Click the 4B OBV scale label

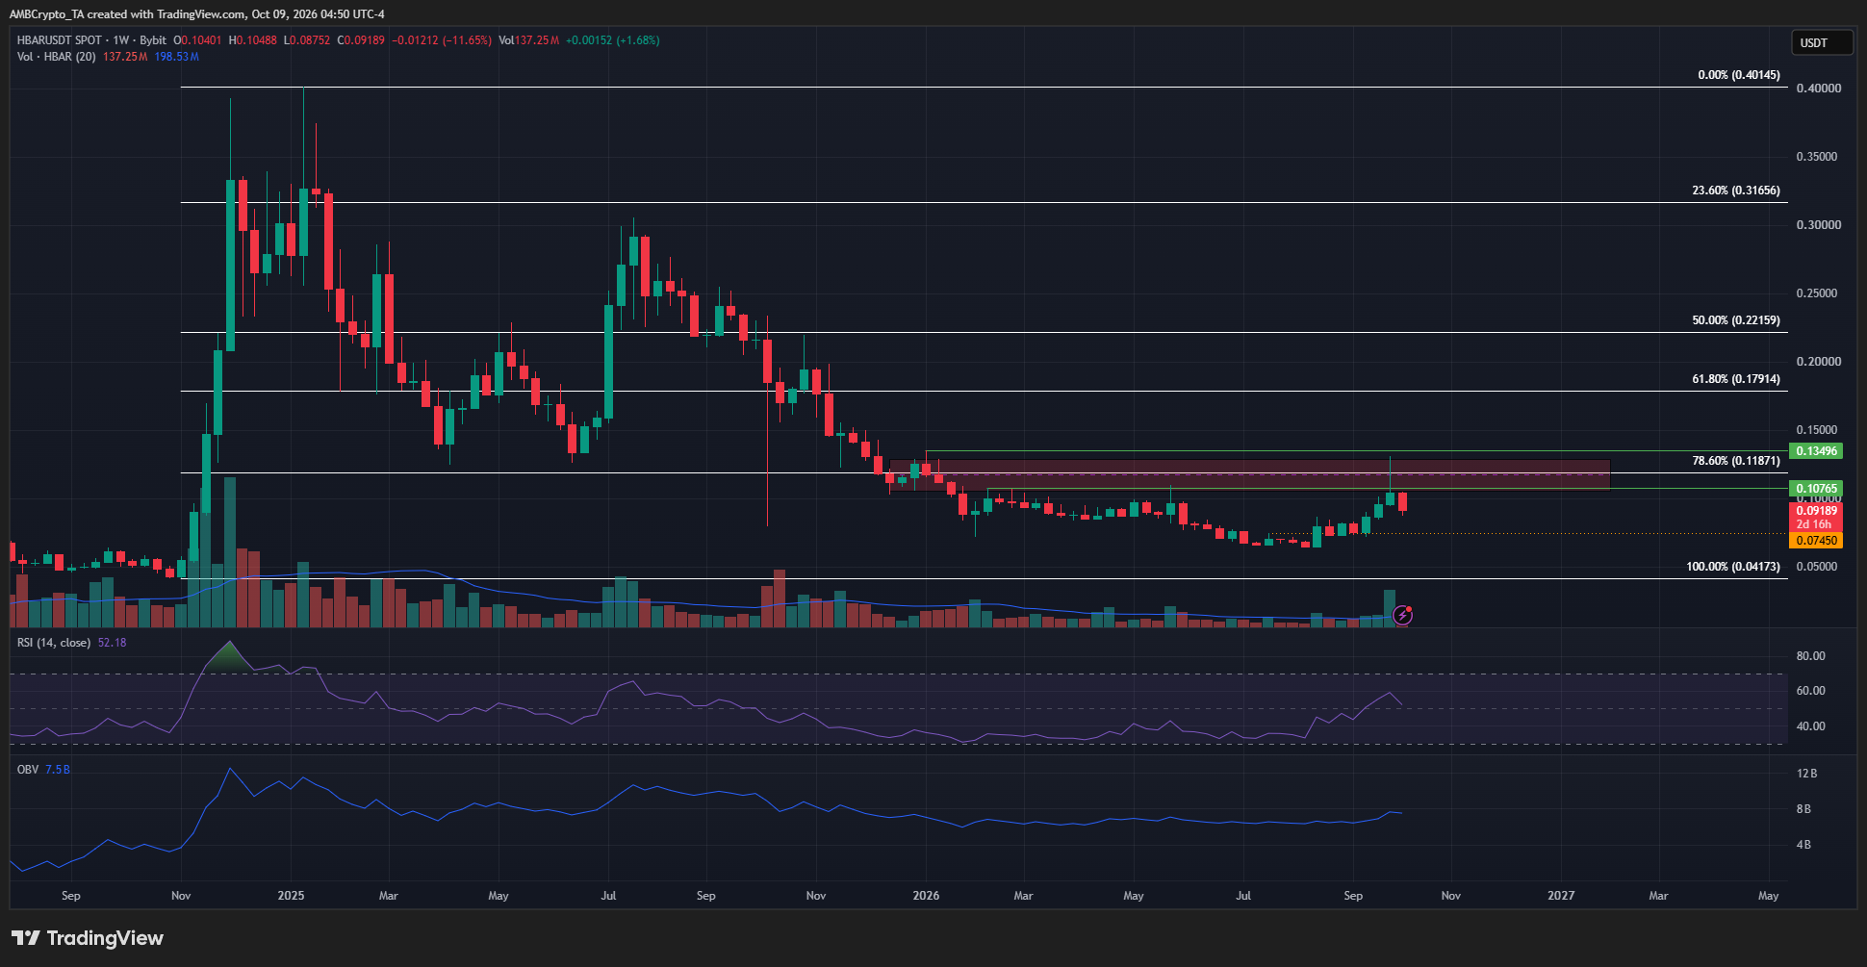1803,845
